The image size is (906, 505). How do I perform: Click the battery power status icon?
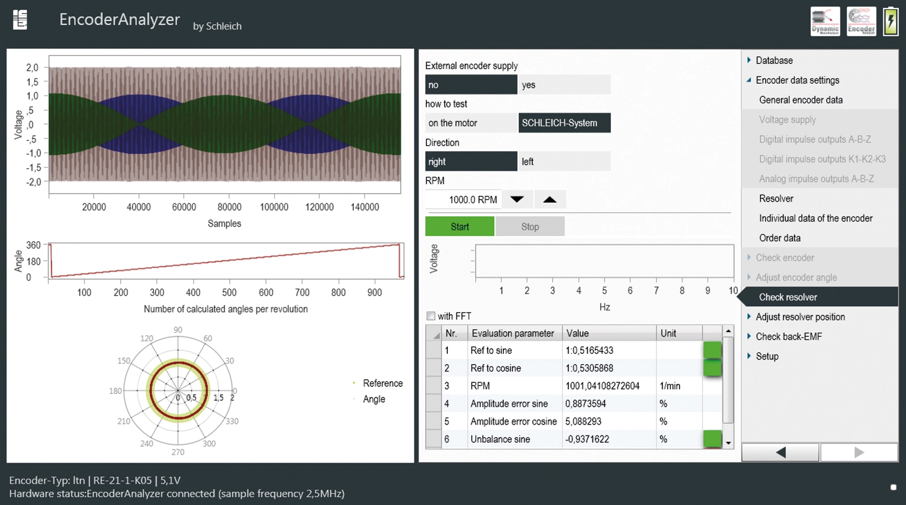tap(891, 22)
